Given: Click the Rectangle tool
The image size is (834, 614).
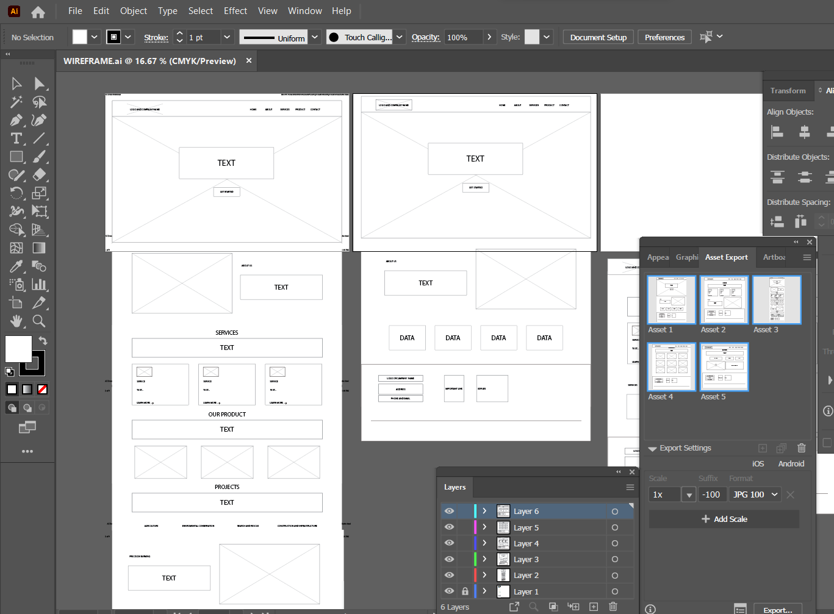Looking at the screenshot, I should [16, 157].
